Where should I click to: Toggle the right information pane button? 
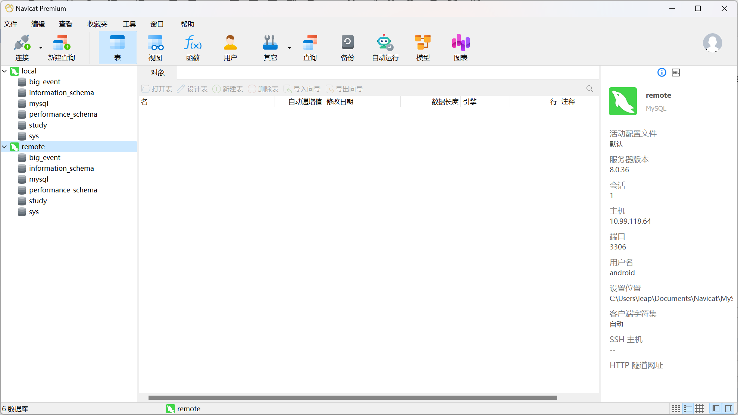click(x=728, y=409)
